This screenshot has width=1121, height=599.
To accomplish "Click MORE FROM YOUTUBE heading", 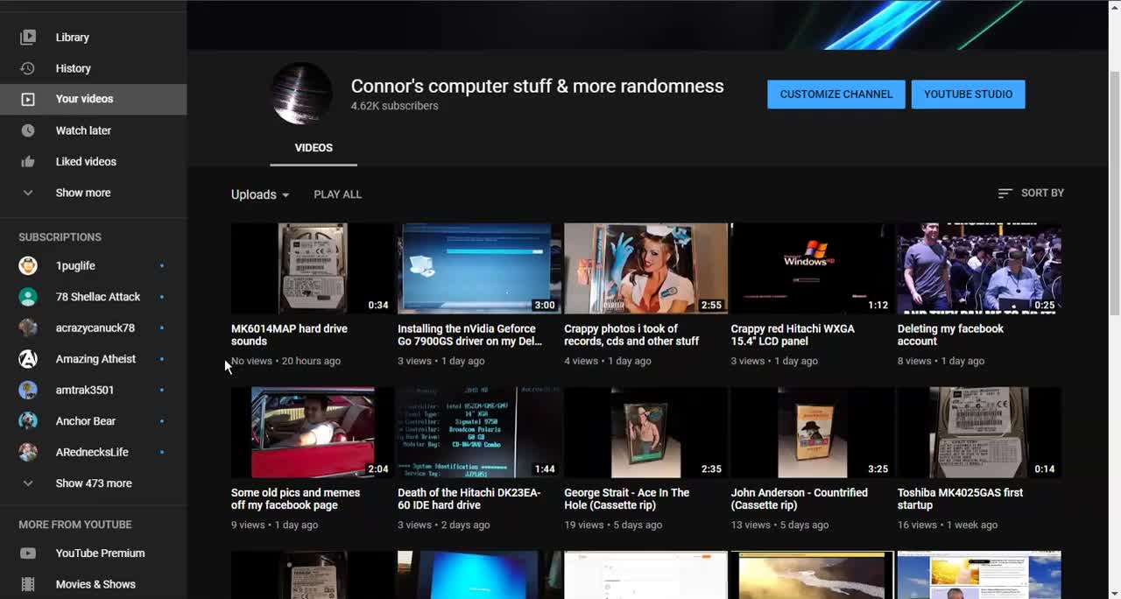I will (x=75, y=525).
